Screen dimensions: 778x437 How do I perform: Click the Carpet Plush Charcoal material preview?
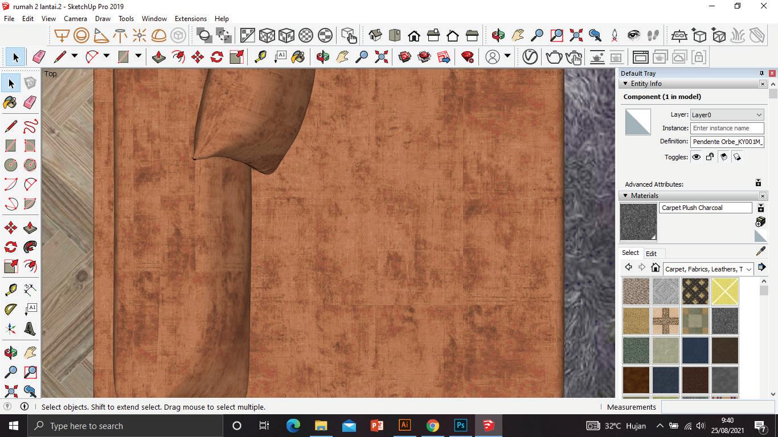(638, 222)
